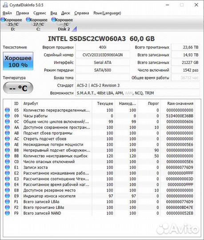Click the Raw-значения column header
Viewport: 204px width, 240px height.
click(x=178, y=104)
